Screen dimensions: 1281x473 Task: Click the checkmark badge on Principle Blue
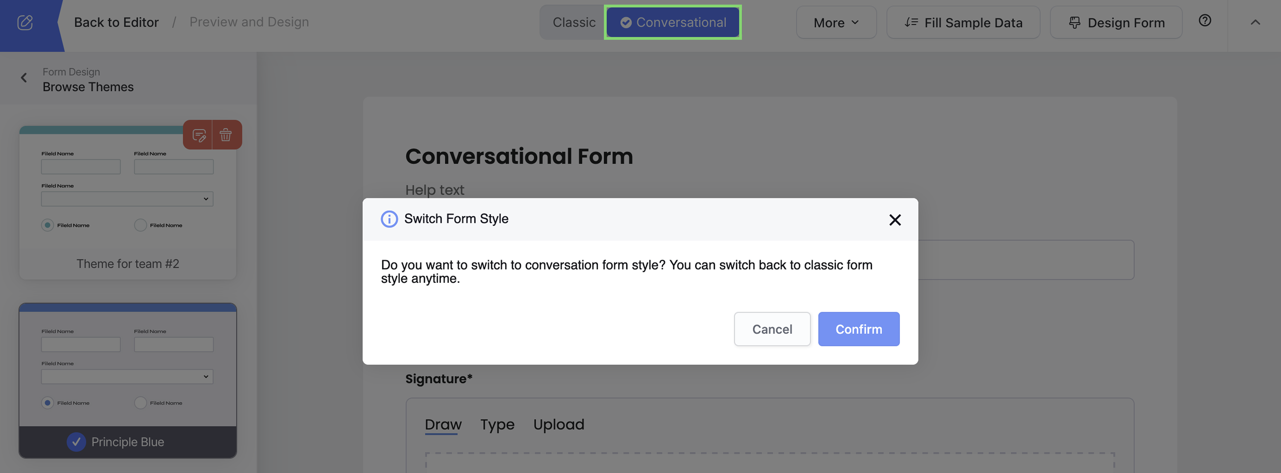(77, 442)
